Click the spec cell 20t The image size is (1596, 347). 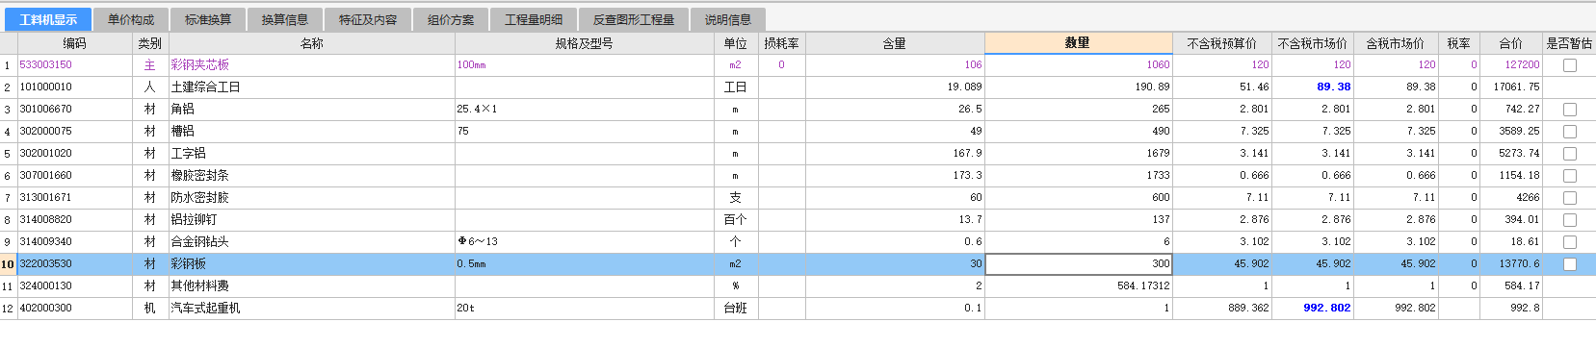point(584,309)
